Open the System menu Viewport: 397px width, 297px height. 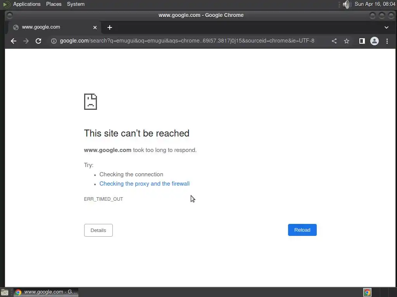click(x=76, y=4)
